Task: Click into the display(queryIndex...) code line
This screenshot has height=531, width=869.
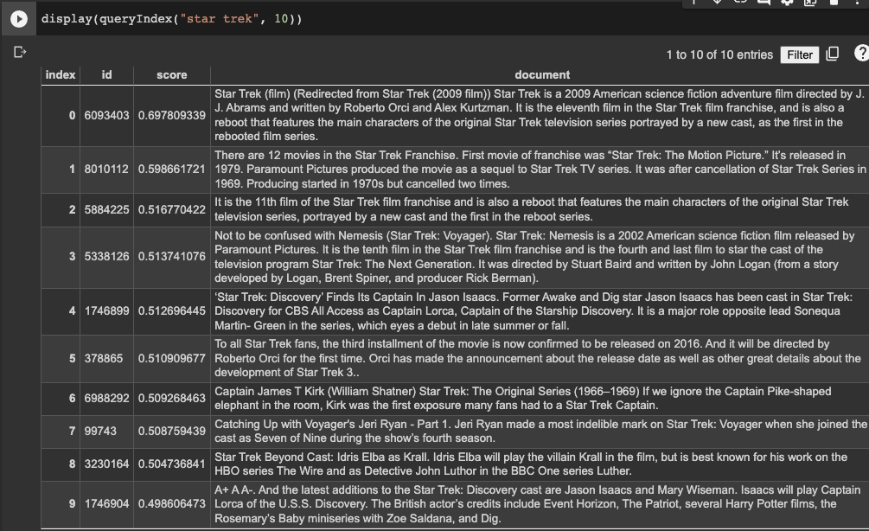Action: click(171, 19)
